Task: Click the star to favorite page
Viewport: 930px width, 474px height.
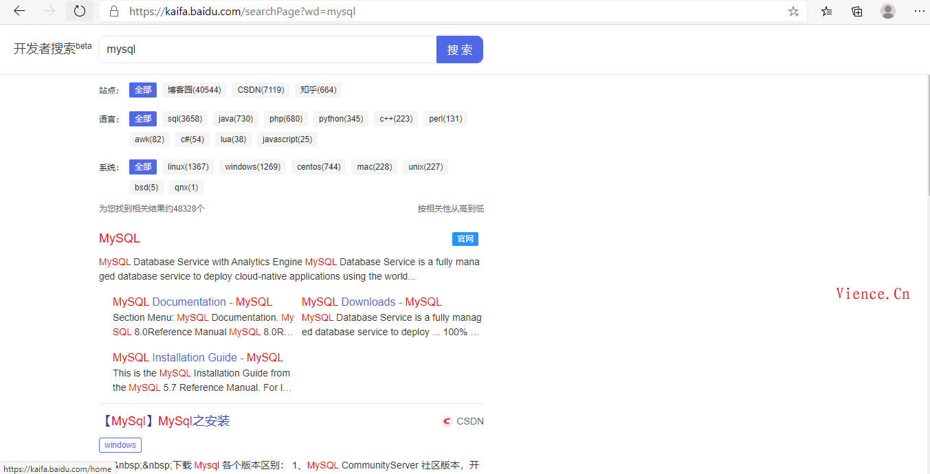Action: coord(793,11)
